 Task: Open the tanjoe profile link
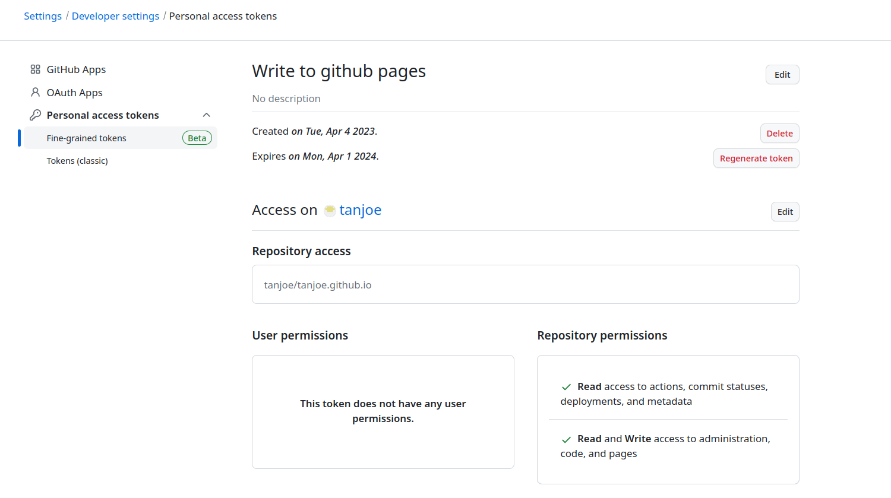(x=360, y=210)
